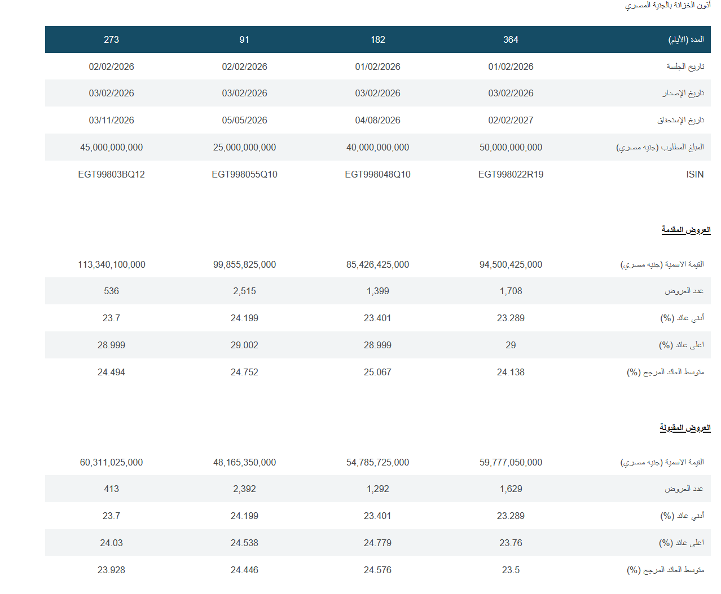Click the submitted bids value 113,340,100,000
The height and width of the screenshot is (594, 721).
tap(111, 264)
